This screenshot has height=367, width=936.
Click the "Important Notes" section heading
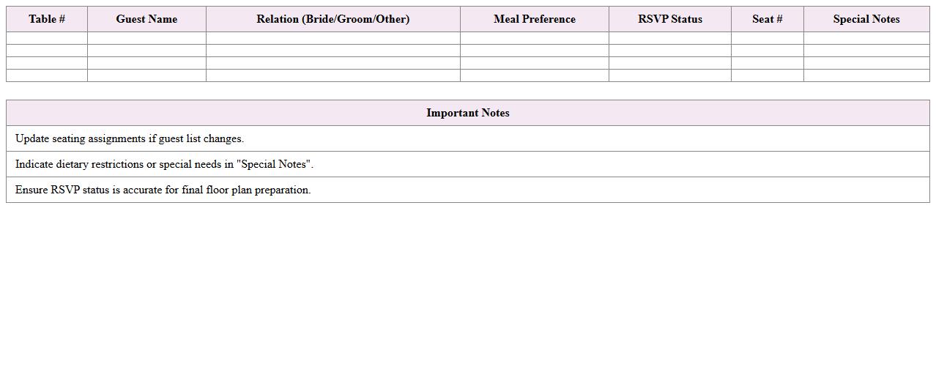tap(467, 113)
